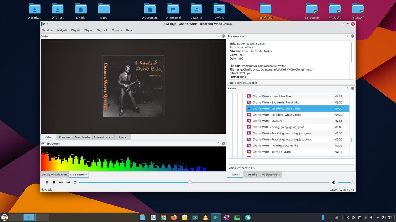Click the QMPlay2 title bar app icon
Screen dimensions: 396x222
tap(43, 24)
